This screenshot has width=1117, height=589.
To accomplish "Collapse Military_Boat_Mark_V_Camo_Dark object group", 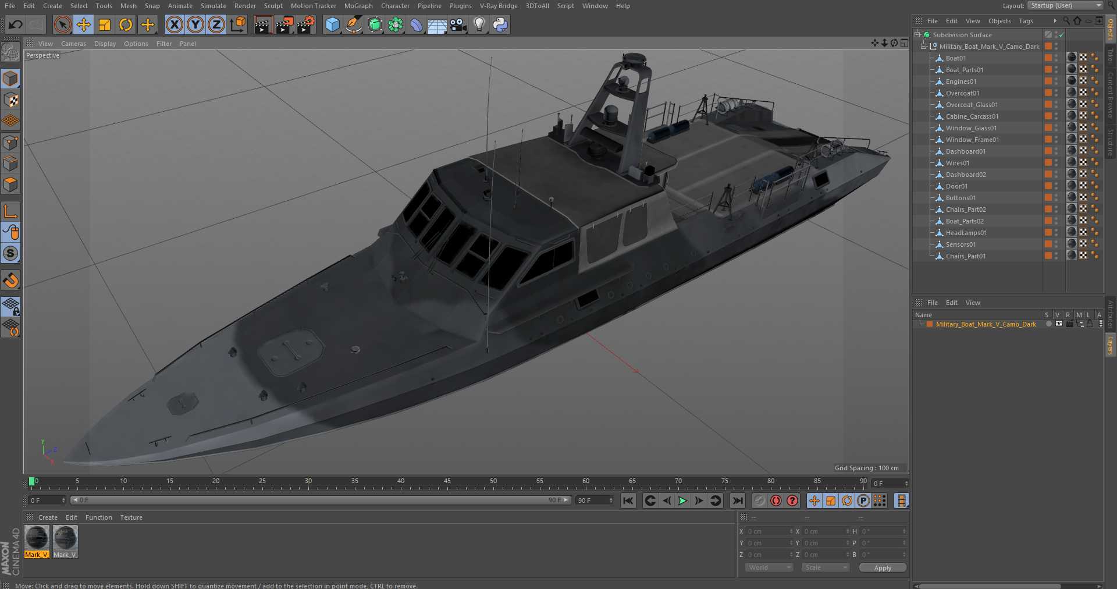I will pos(923,46).
